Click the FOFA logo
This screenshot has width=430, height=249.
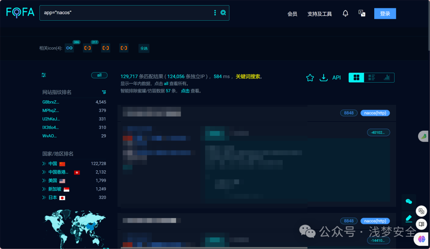[20, 12]
